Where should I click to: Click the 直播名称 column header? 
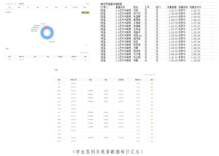tap(121, 7)
